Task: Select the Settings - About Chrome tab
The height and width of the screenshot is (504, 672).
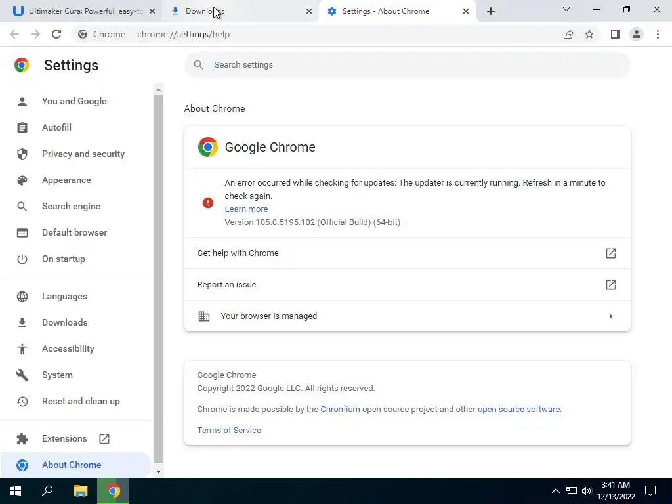Action: click(x=397, y=11)
